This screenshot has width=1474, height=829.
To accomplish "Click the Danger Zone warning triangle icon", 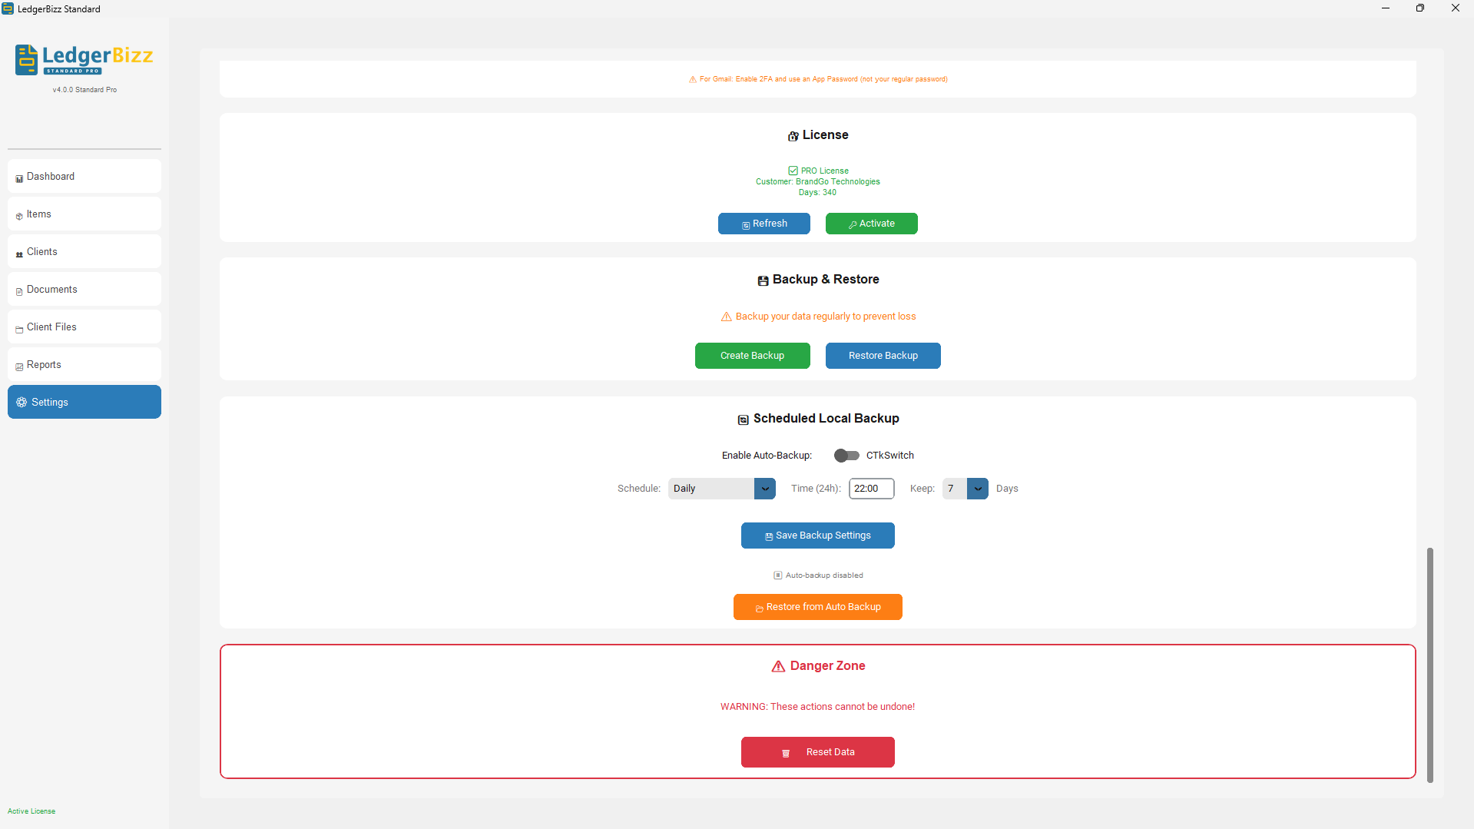I will 778,666.
